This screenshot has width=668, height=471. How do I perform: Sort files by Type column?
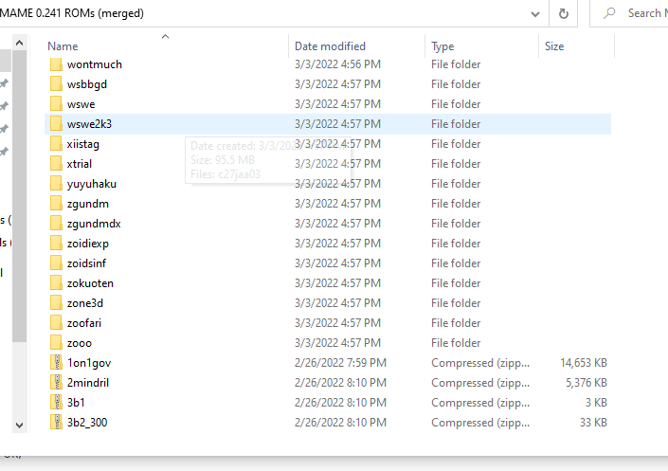point(442,46)
